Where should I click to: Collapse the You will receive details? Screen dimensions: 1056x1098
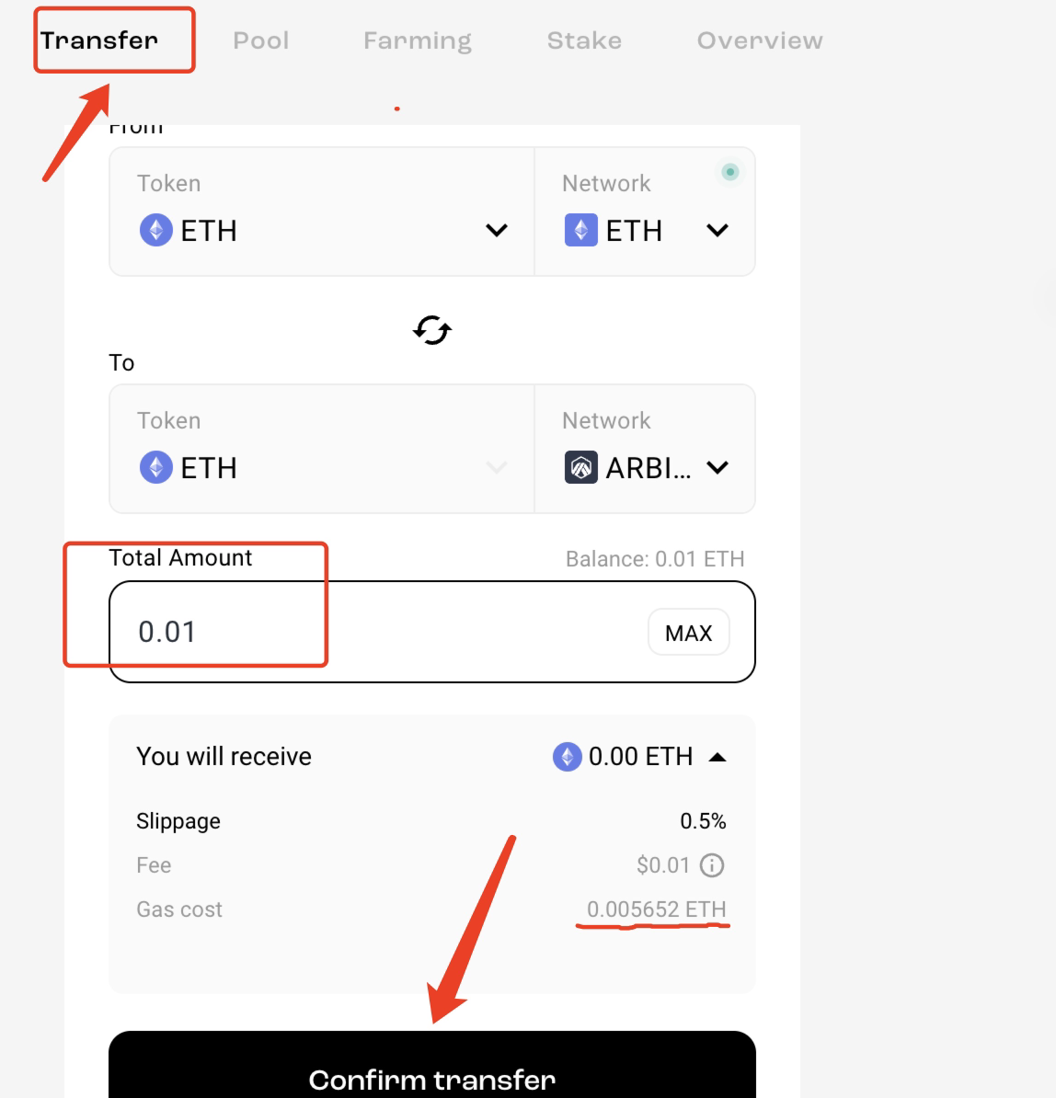coord(717,757)
